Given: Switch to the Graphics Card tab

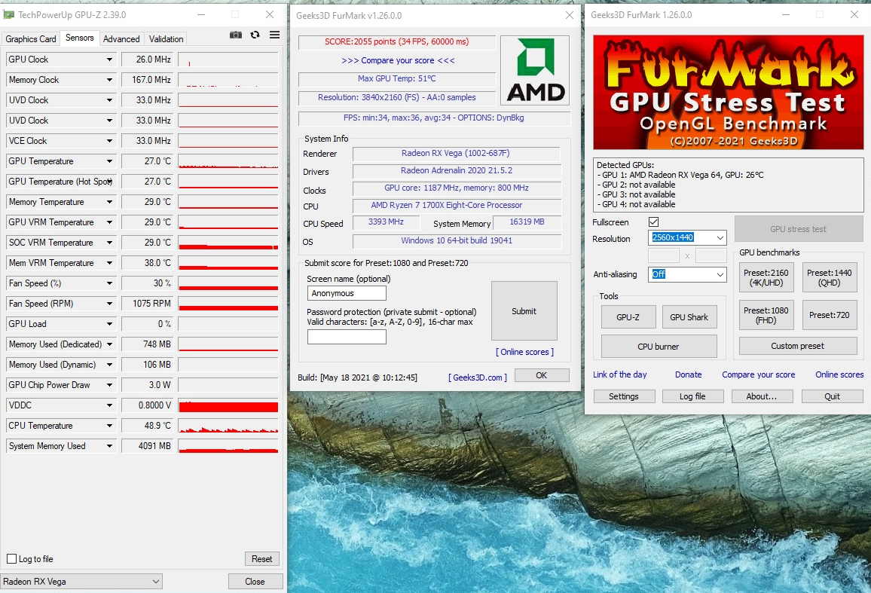Looking at the screenshot, I should click(x=31, y=39).
